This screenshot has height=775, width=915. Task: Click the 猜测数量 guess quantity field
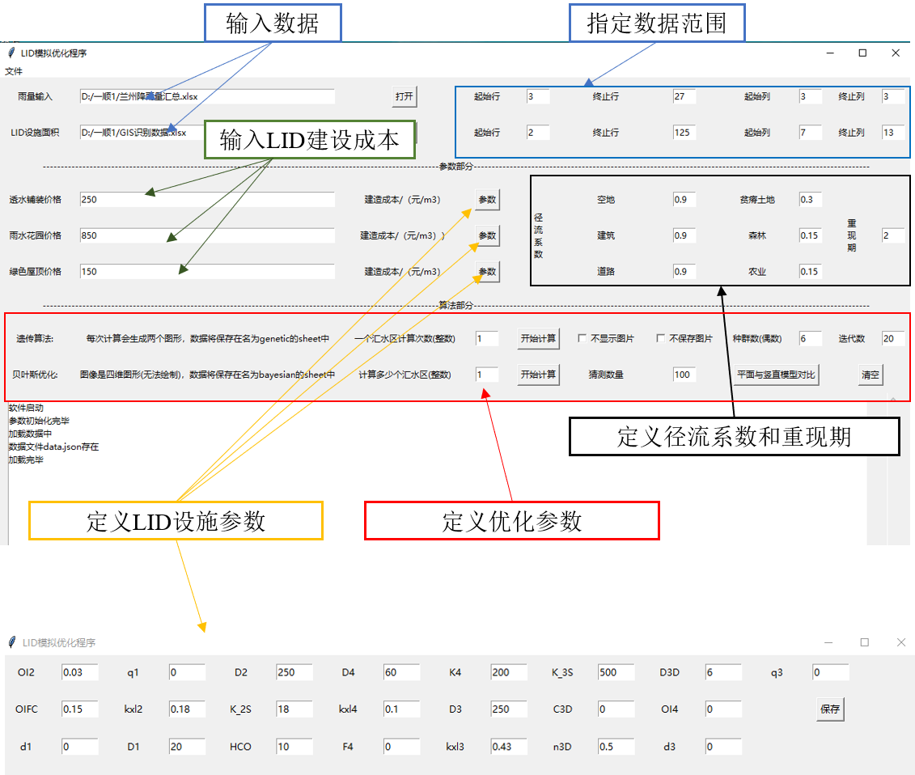[683, 375]
